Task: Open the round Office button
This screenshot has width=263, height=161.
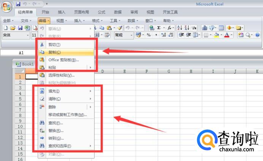Action: click(x=6, y=7)
